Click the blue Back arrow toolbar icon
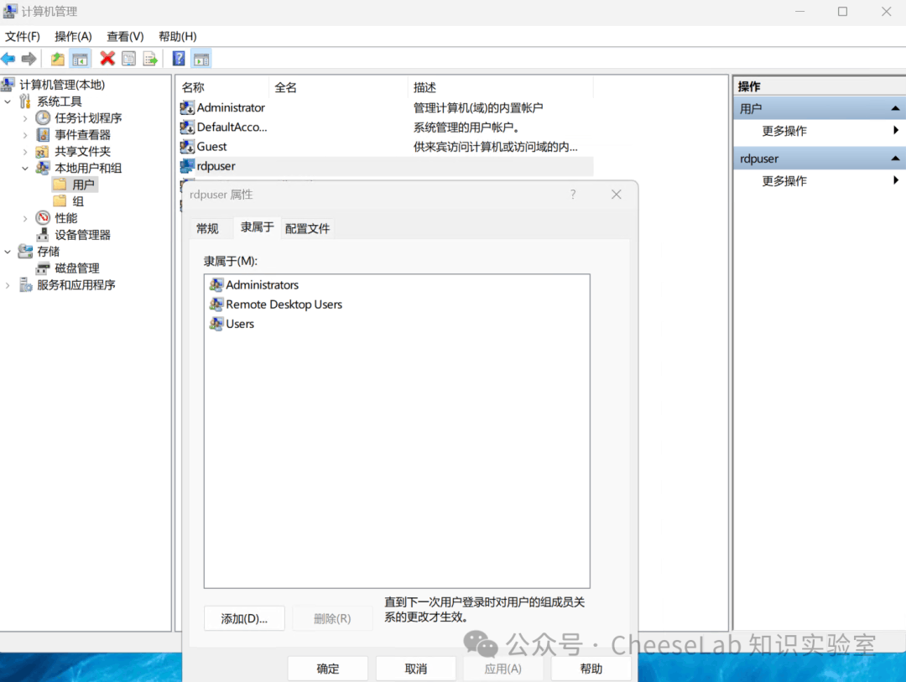 click(8, 59)
